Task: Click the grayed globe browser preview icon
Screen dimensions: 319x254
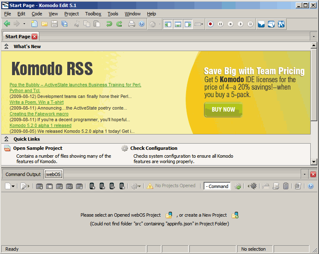Action: pos(152,24)
